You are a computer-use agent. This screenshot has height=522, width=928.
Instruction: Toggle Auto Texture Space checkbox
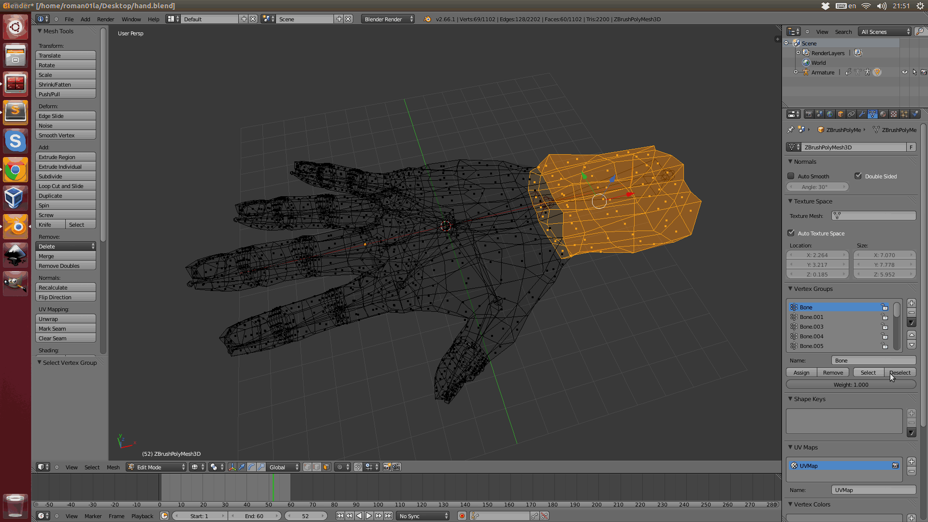[x=791, y=232]
